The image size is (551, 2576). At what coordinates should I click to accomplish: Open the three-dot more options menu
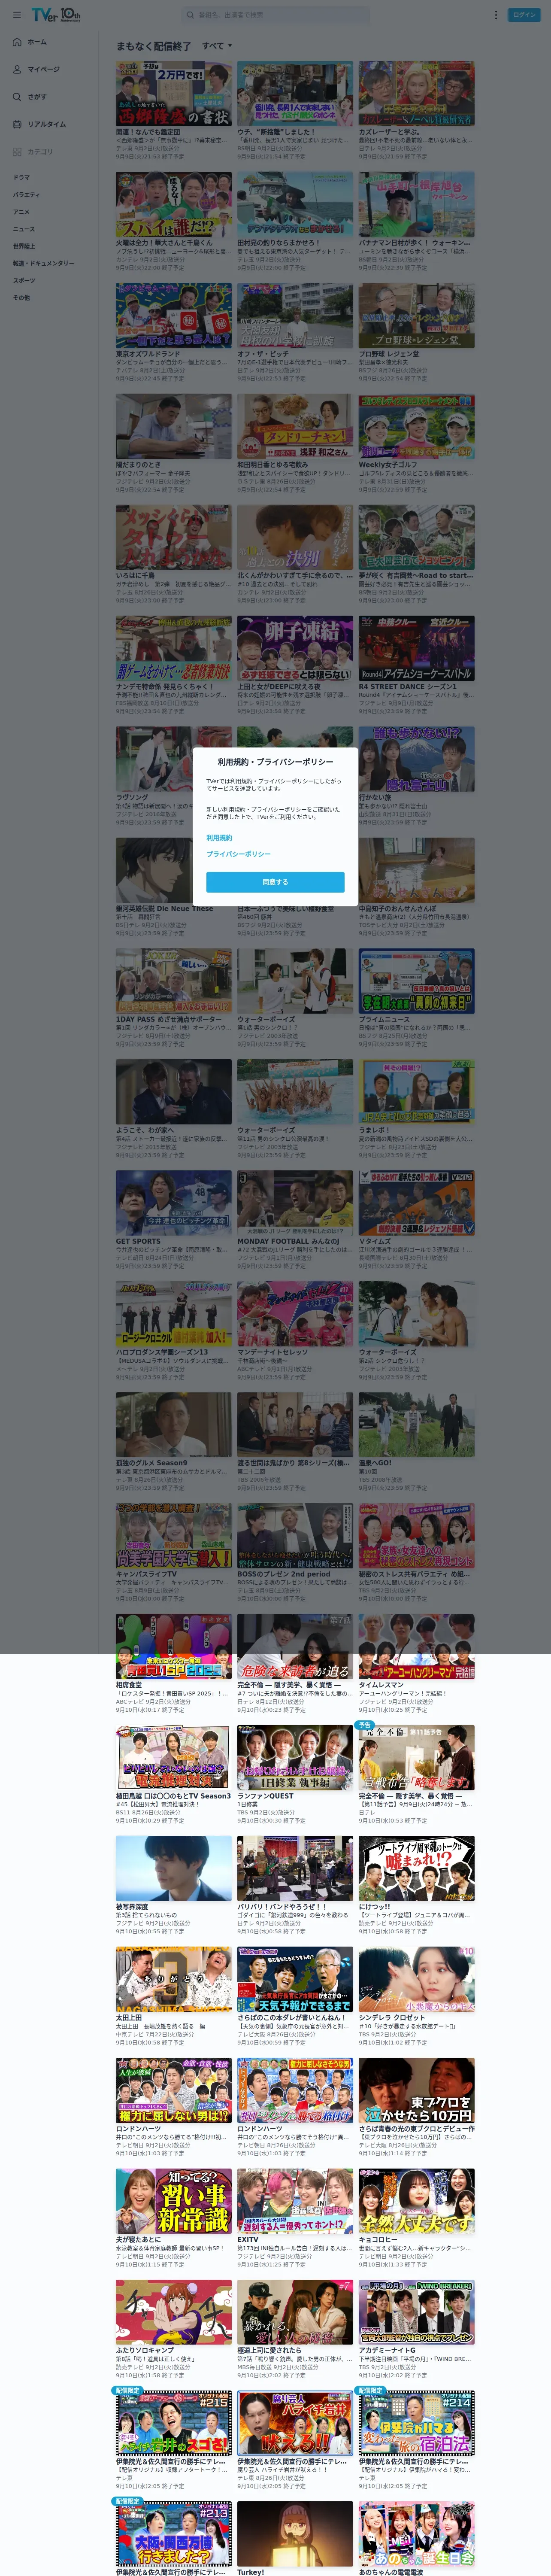(x=495, y=15)
